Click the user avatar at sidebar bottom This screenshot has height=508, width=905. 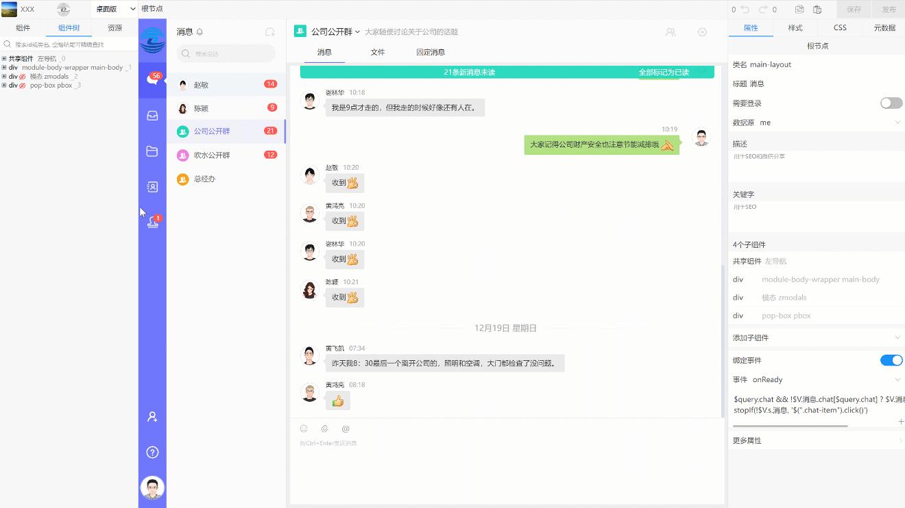[x=152, y=488]
